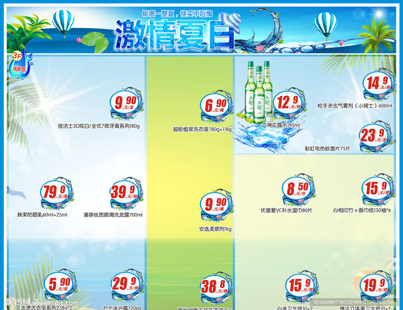Click the 激情夏日 headline title
403x310 pixels.
175,35
